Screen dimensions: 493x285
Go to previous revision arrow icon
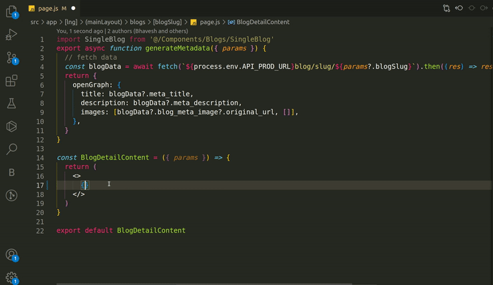click(459, 9)
